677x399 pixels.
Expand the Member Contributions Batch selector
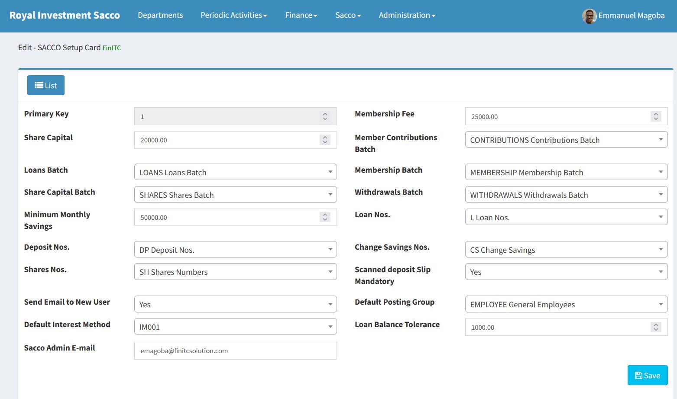[566, 139]
